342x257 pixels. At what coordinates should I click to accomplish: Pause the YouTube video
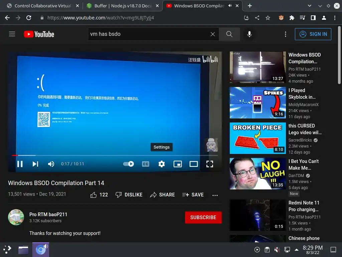point(20,164)
